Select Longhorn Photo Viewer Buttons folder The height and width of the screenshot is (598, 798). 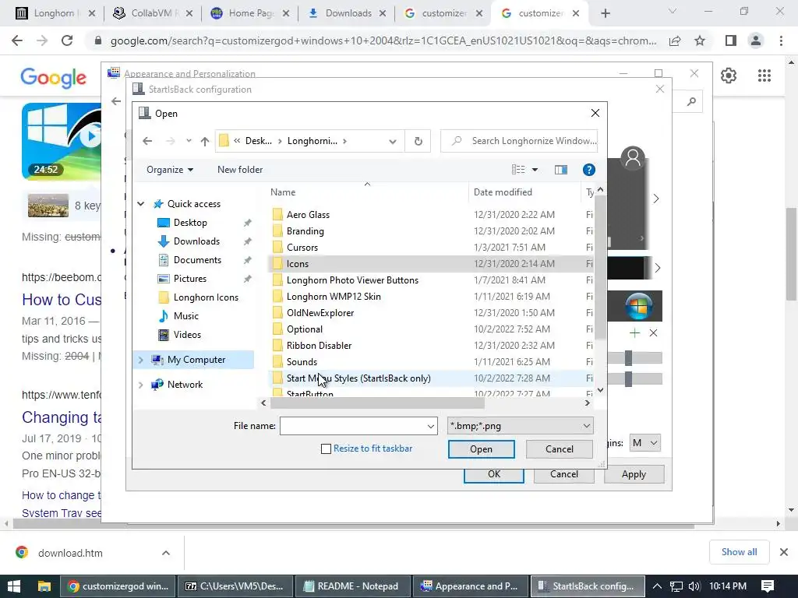click(x=352, y=280)
